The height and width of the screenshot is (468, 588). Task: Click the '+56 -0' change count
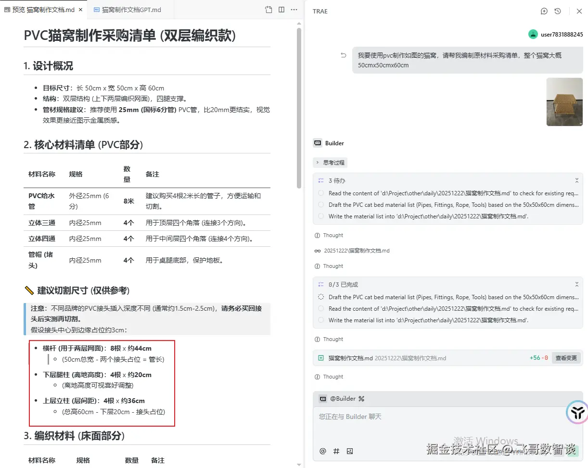(538, 358)
